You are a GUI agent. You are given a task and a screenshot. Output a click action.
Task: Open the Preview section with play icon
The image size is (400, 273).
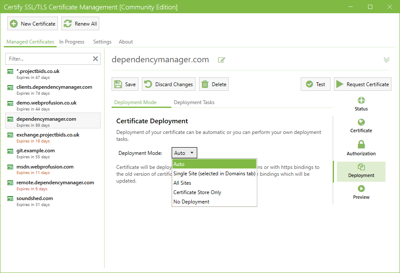pos(361,192)
